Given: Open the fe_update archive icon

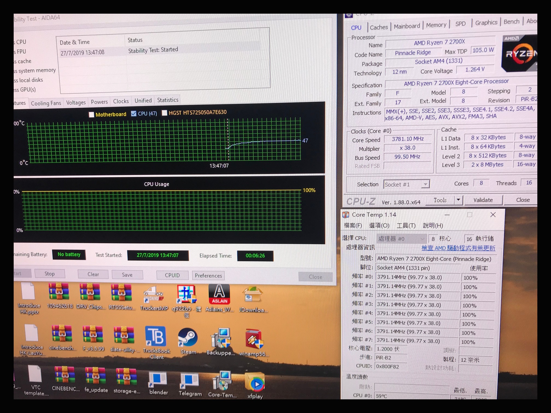Looking at the screenshot, I should tap(96, 380).
